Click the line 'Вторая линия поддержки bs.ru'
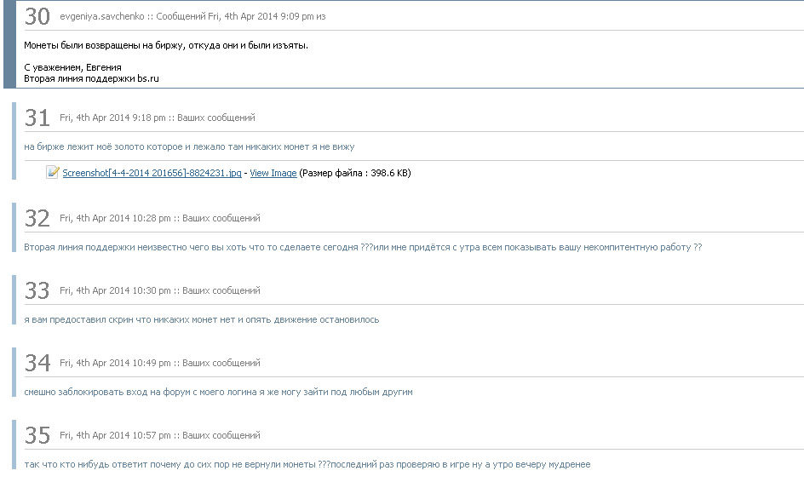 point(91,78)
